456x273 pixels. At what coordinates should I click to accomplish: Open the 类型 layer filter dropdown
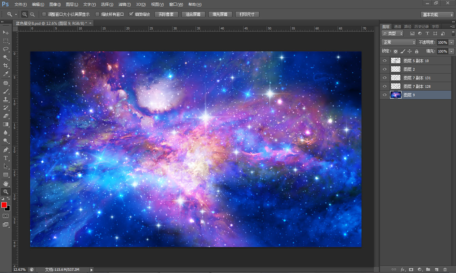click(392, 33)
